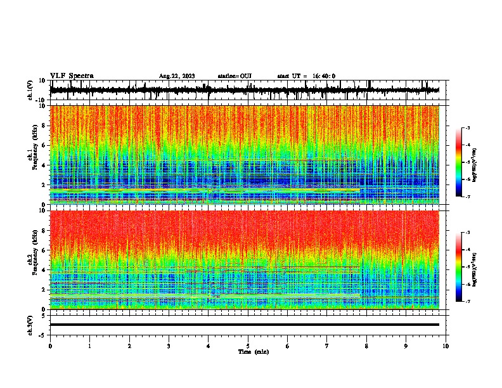This screenshot has width=502, height=388.
Task: Click the ch.1 spectrogram plot
Action: click(245, 155)
